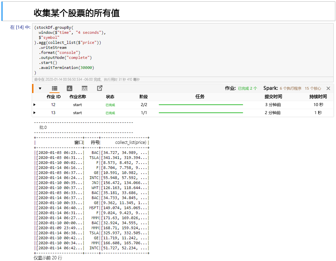Click the 状态 column header
The height and width of the screenshot is (261, 336).
click(110, 97)
